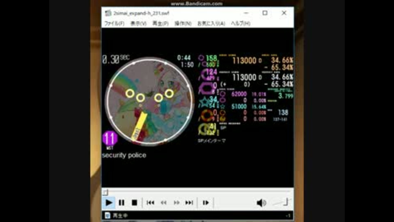
Task: Mute the speaker volume icon
Action: (261, 203)
